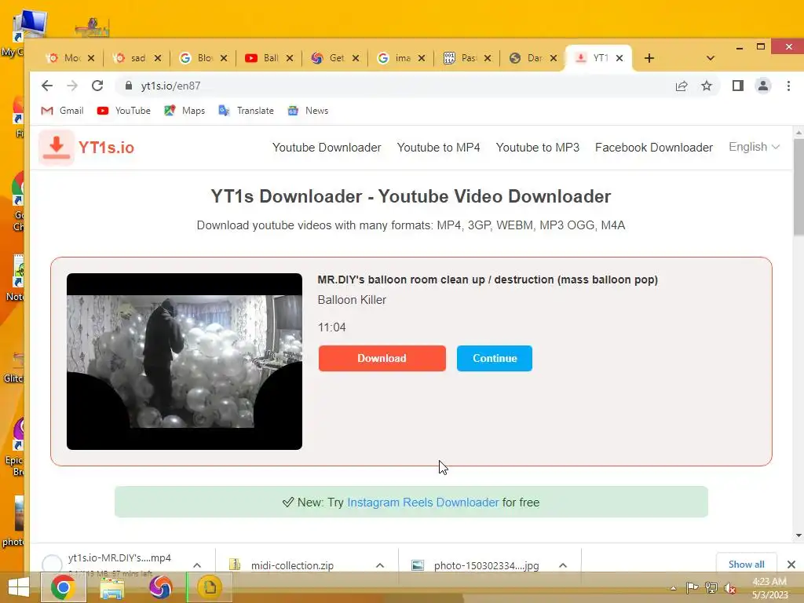
Task: Click the swirl browser taskbar icon
Action: pos(160,587)
